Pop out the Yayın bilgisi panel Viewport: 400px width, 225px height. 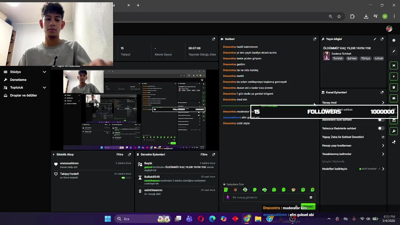382,39
